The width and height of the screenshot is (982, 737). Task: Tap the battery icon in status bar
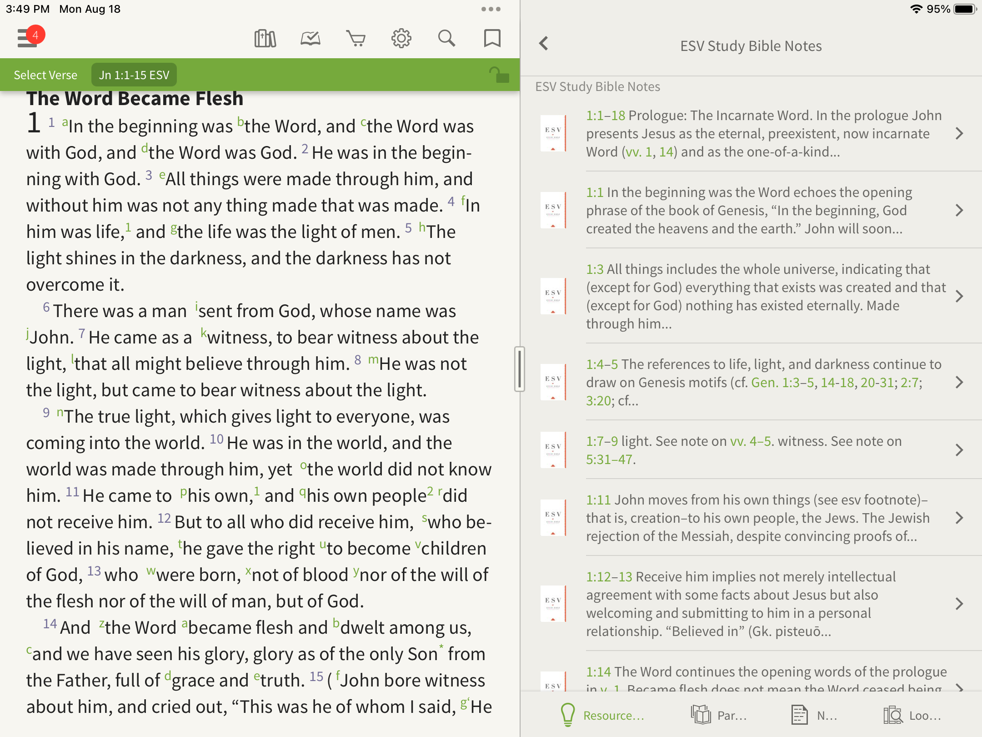(965, 9)
